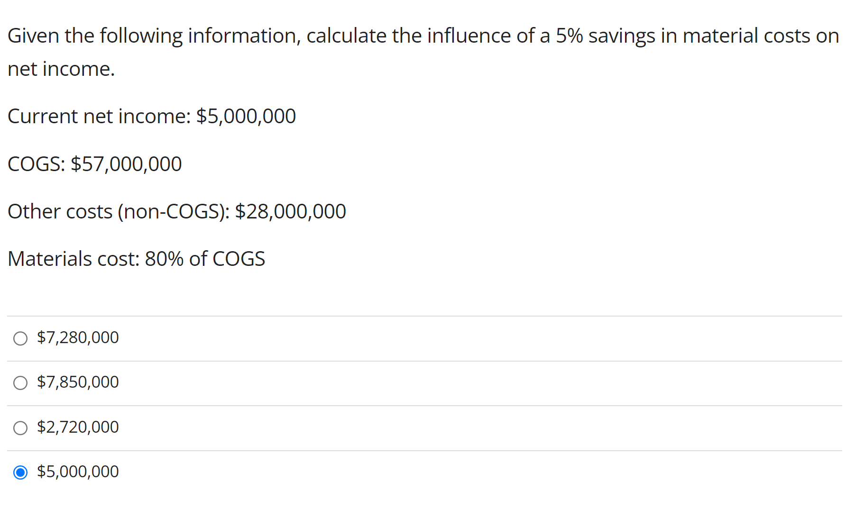Viewport: 864px width, 518px height.
Task: Click the '80% of COGS' text
Action: 205,259
